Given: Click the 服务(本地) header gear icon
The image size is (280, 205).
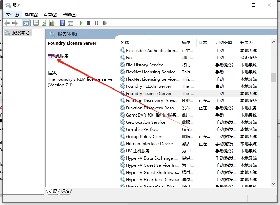Looking at the screenshot, I should click(x=52, y=34).
